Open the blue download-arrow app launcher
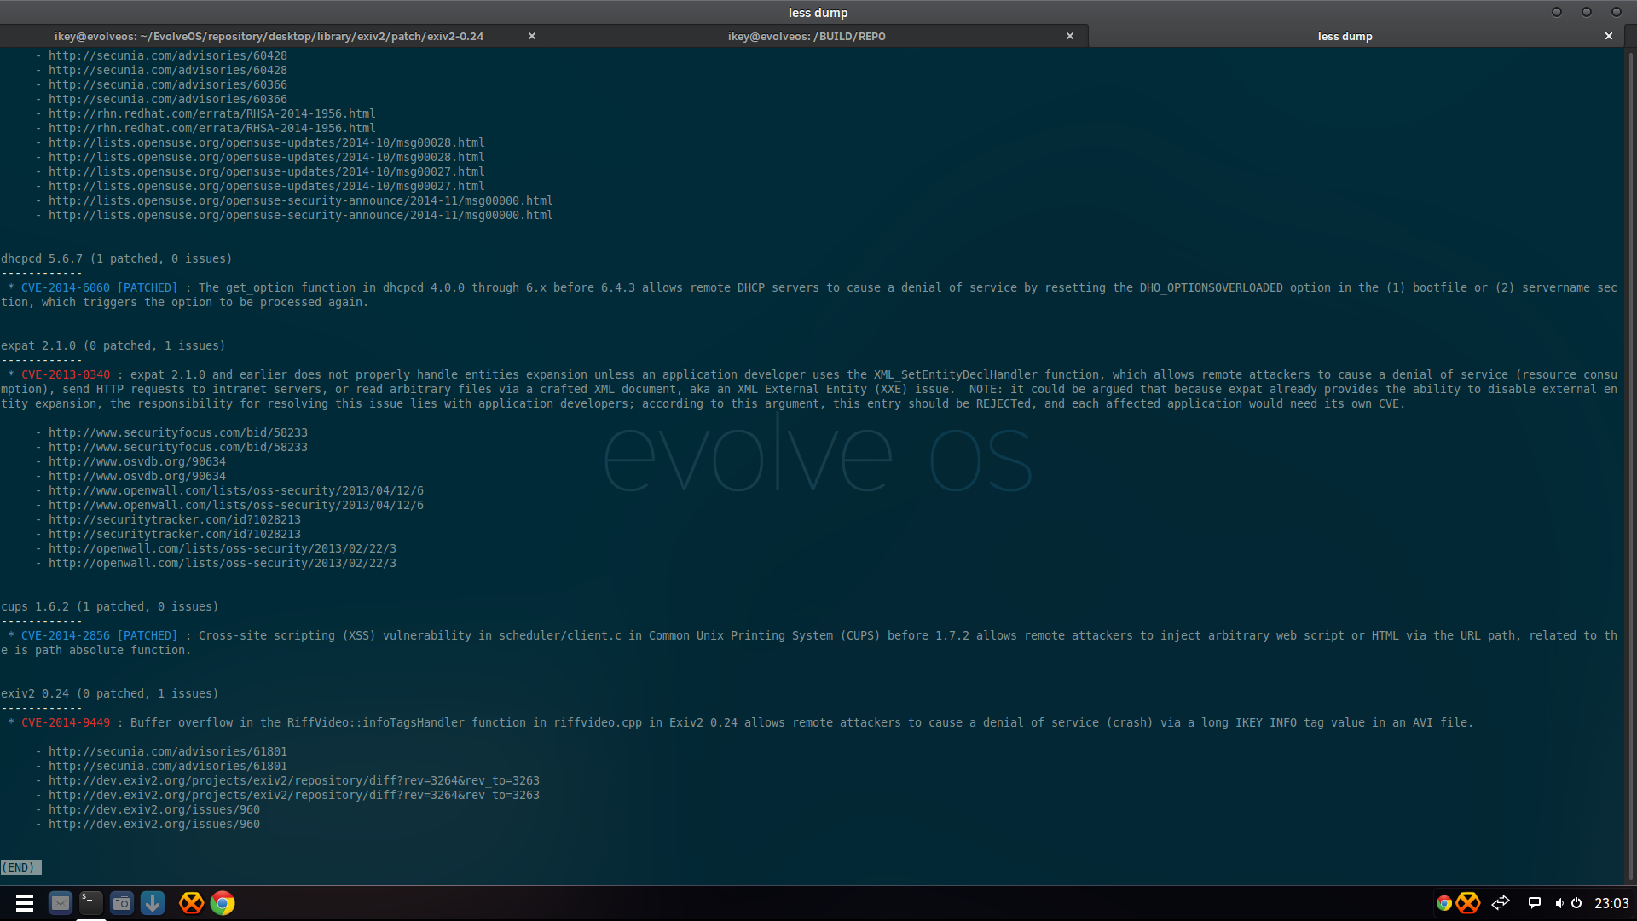 [153, 903]
